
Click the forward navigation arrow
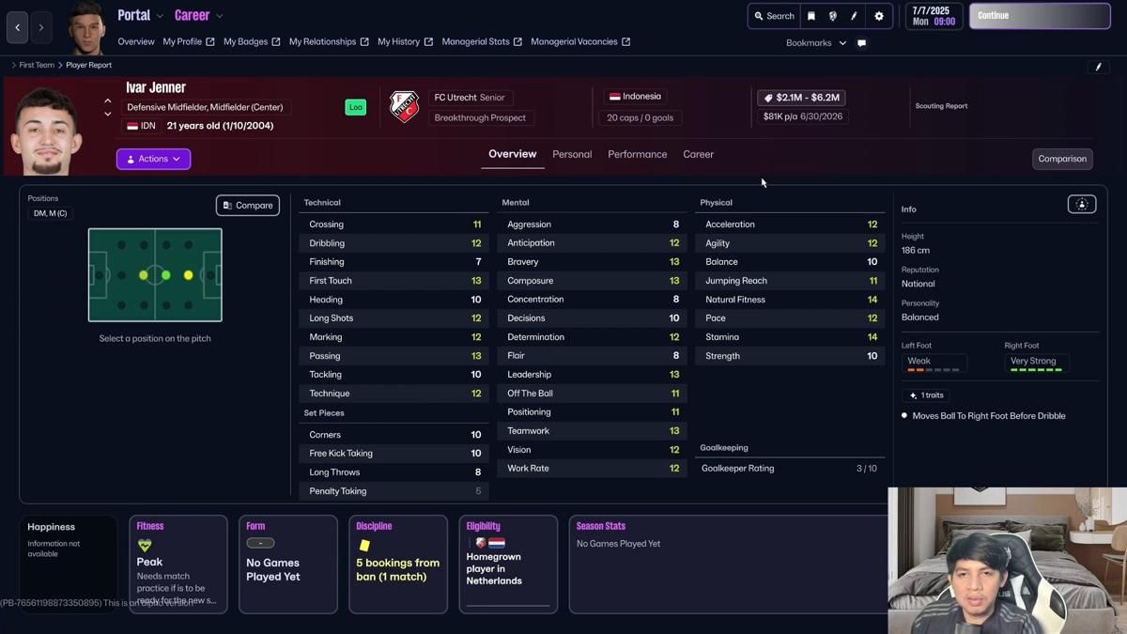(41, 28)
